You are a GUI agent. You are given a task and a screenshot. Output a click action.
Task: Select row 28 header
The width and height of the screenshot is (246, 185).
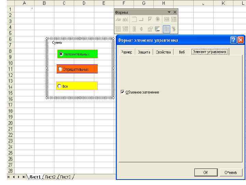coord(10,171)
